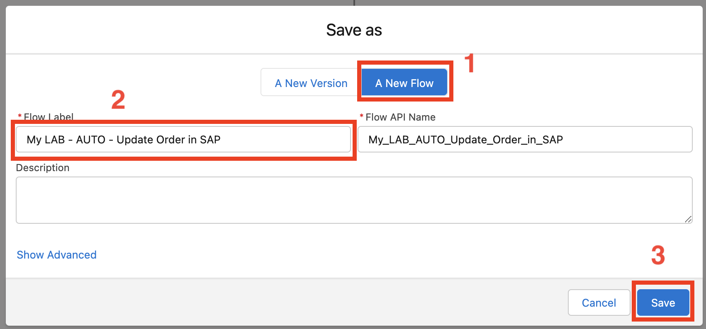The image size is (706, 329).
Task: Select the A New Version option
Action: click(311, 83)
